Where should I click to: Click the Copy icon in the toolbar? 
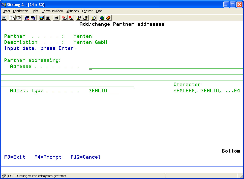[x=12, y=18]
